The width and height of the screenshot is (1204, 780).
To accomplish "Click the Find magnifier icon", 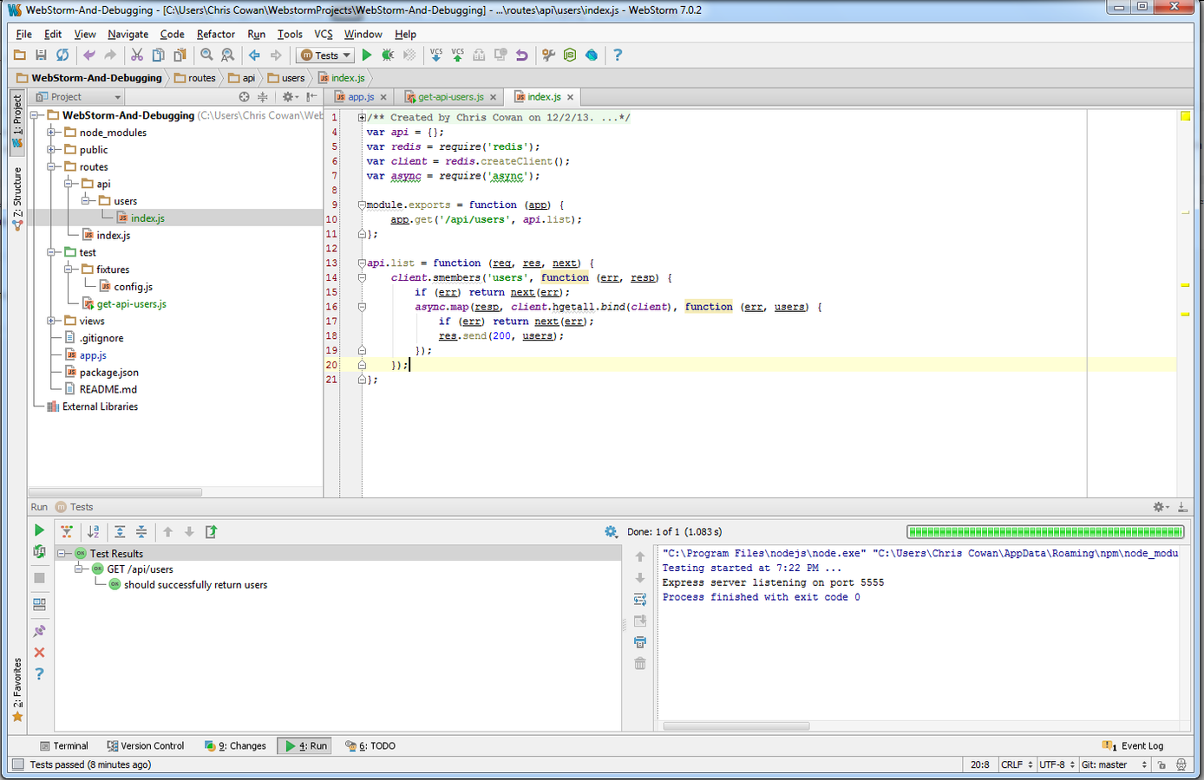I will 206,55.
